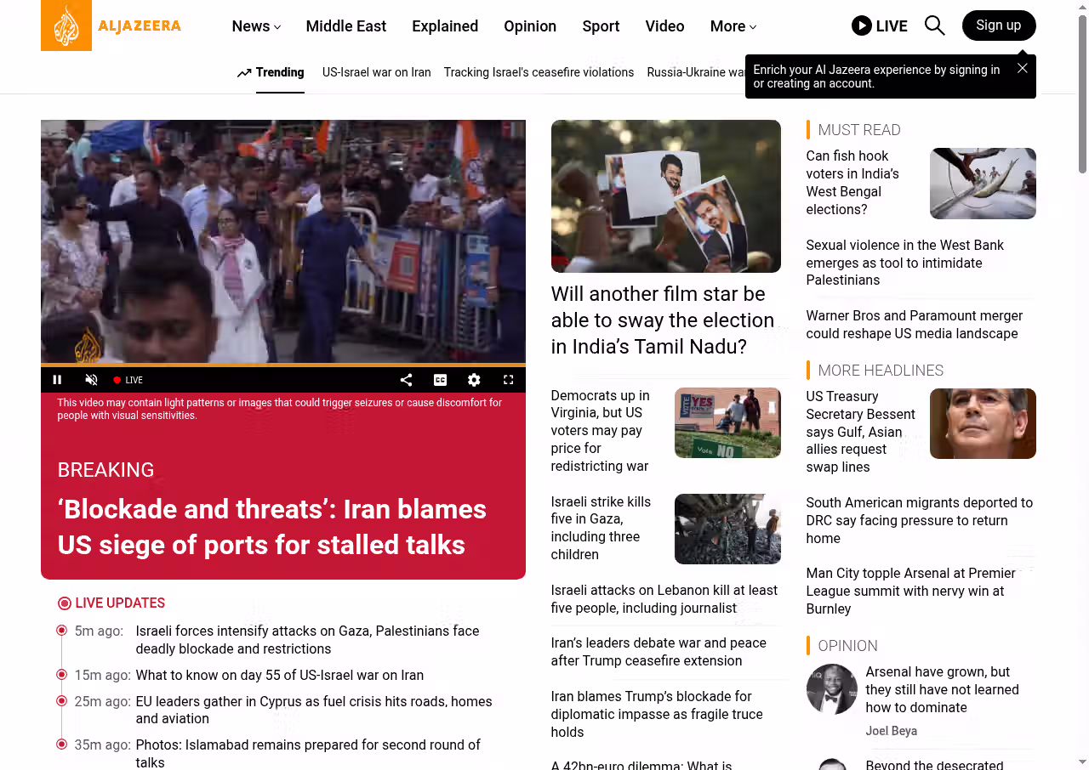The width and height of the screenshot is (1089, 770).
Task: Enter fullscreen video mode
Action: point(508,380)
